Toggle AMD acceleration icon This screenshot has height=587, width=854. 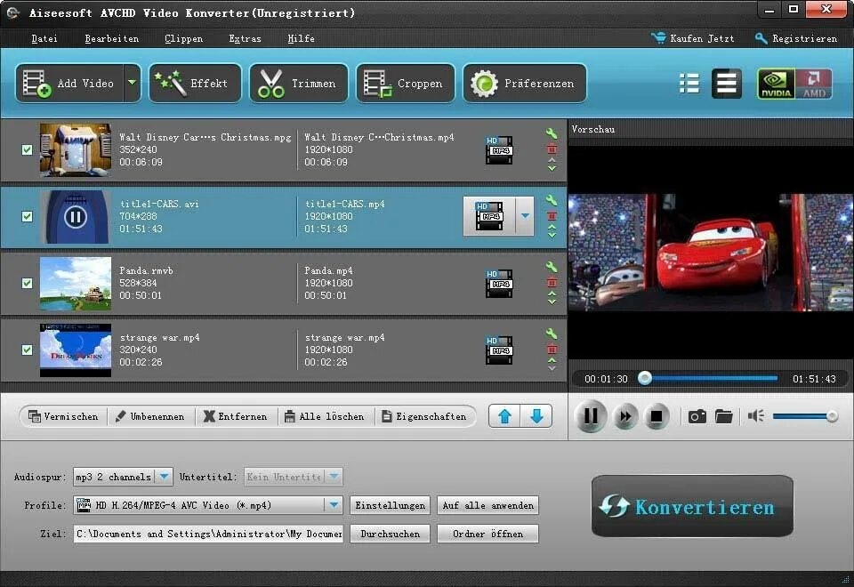[814, 84]
